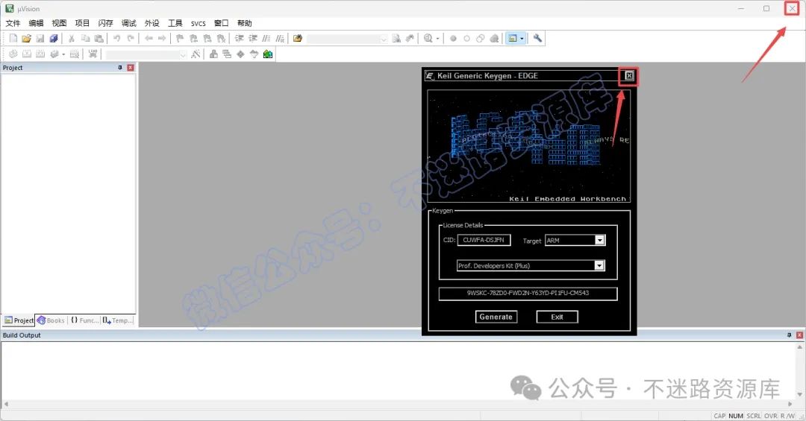Click the Cut scissors icon
Image resolution: width=806 pixels, height=421 pixels.
click(x=72, y=38)
